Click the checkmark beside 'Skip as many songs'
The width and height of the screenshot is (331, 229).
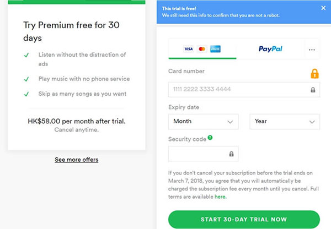[26, 94]
